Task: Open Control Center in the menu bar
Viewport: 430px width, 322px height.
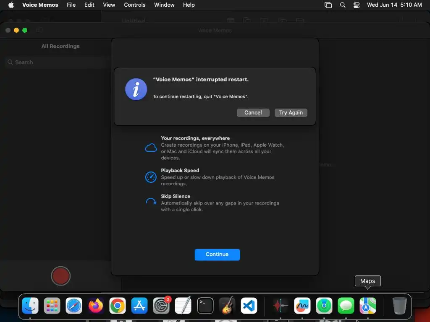Action: click(356, 5)
